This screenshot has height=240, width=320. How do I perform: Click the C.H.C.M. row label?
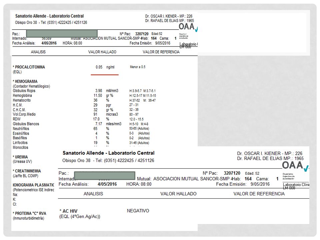pyautogui.click(x=19, y=110)
